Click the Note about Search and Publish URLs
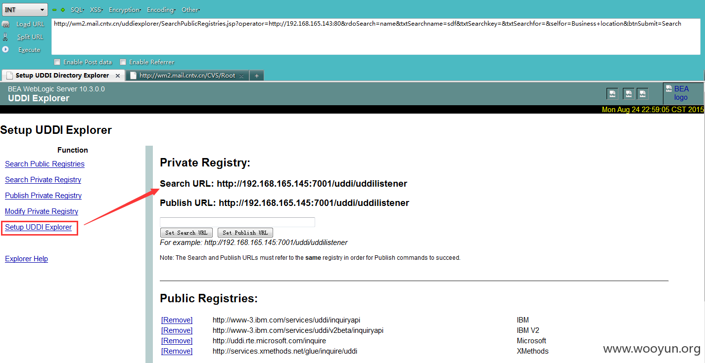This screenshot has height=363, width=705. tap(310, 258)
